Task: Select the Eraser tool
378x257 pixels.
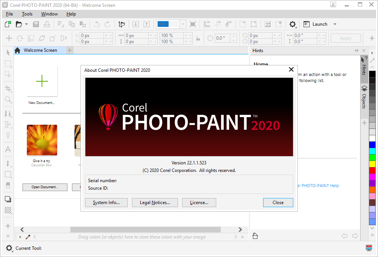Action: (x=8, y=185)
